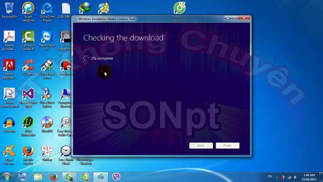Maximize the Media Creation Tool window
The width and height of the screenshot is (323, 182).
[234, 18]
